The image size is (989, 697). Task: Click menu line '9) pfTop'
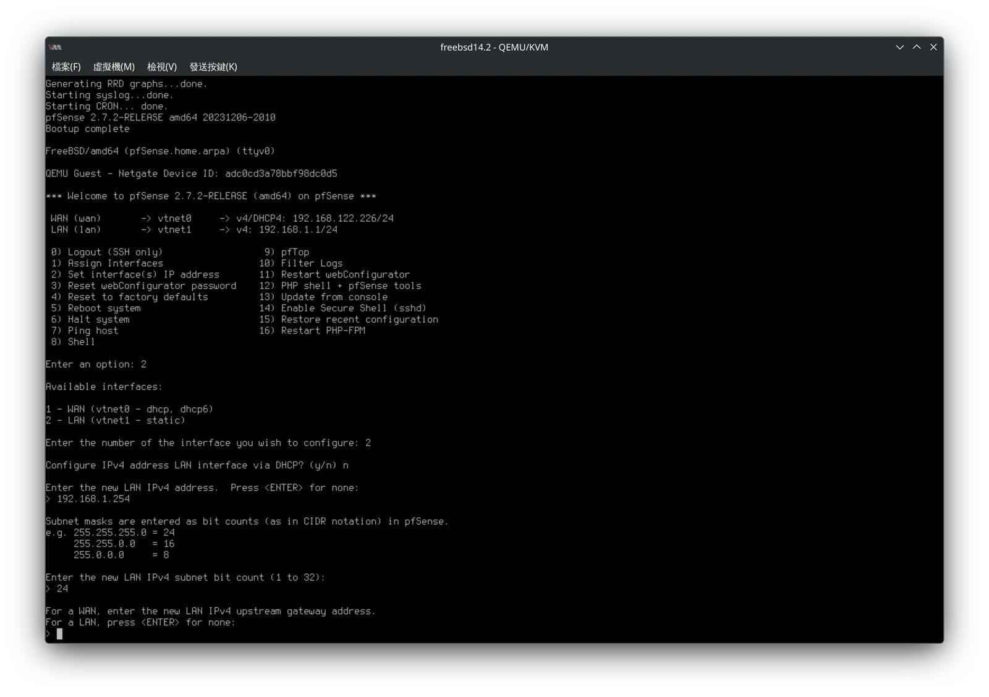pos(287,252)
